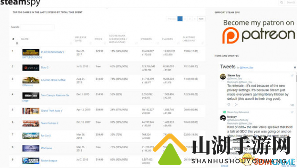Image resolution: width=297 pixels, height=168 pixels.
Task: Sort by the PLAYERS column header
Action: coord(168,39)
